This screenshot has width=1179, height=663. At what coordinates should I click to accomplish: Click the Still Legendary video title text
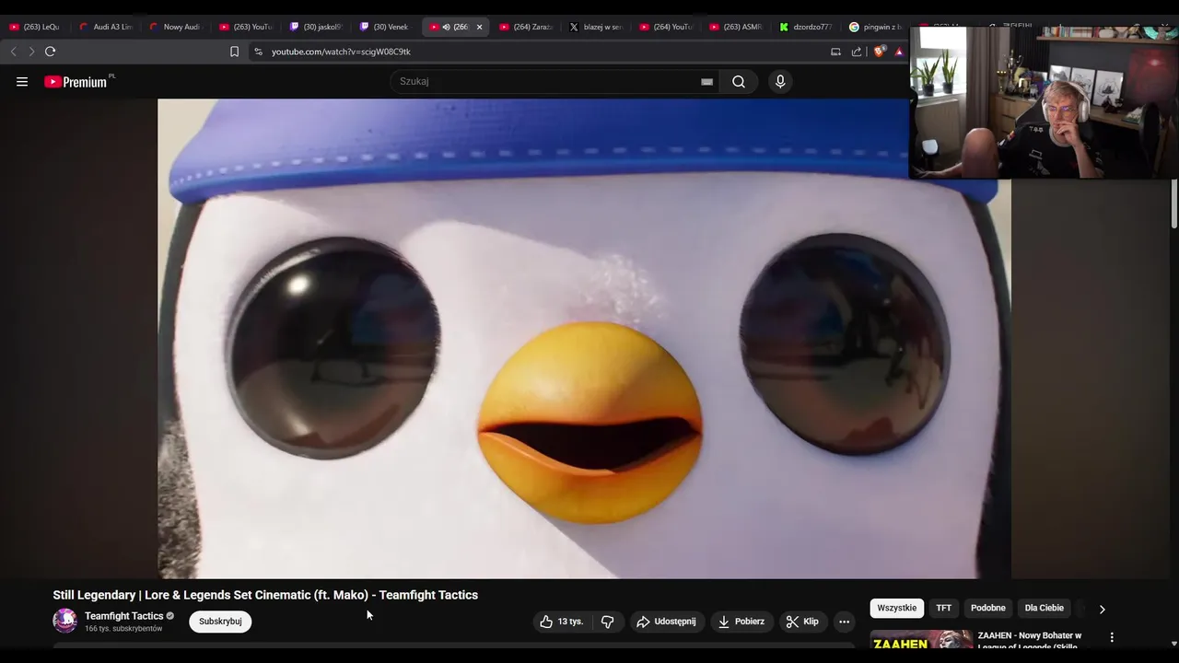265,595
